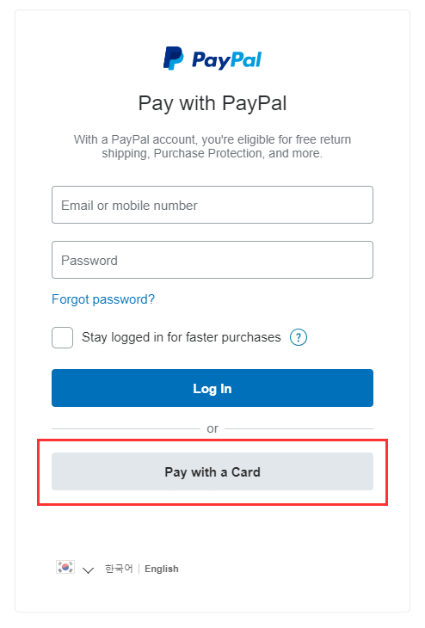Click the Pay with PayPal heading

(x=212, y=103)
